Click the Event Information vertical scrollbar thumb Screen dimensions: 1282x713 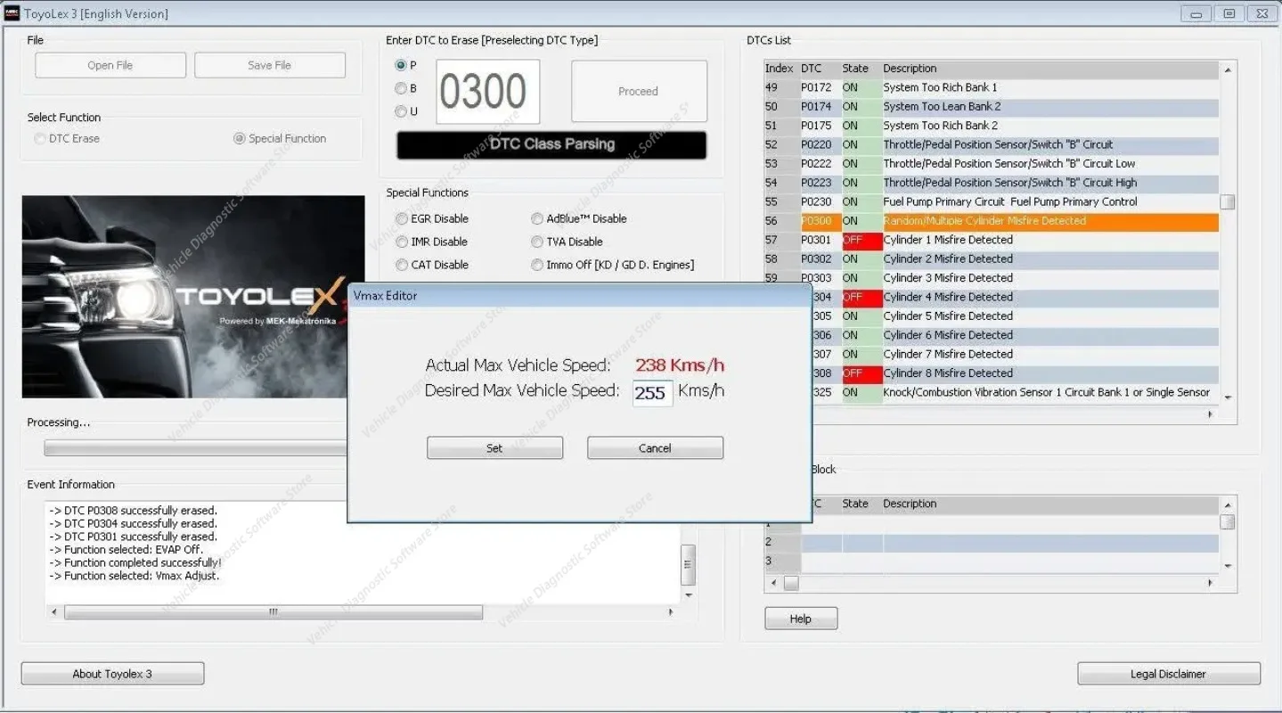click(x=688, y=565)
